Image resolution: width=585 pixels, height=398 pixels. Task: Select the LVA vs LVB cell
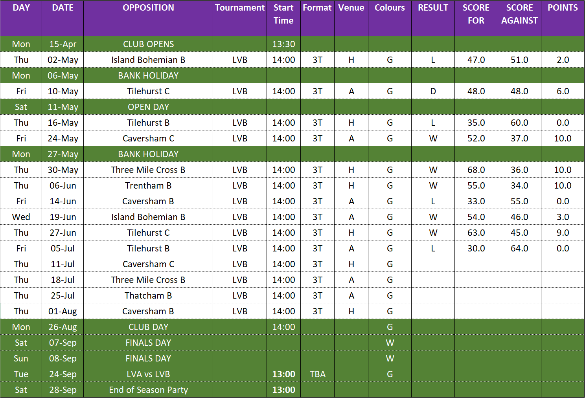[x=148, y=374]
